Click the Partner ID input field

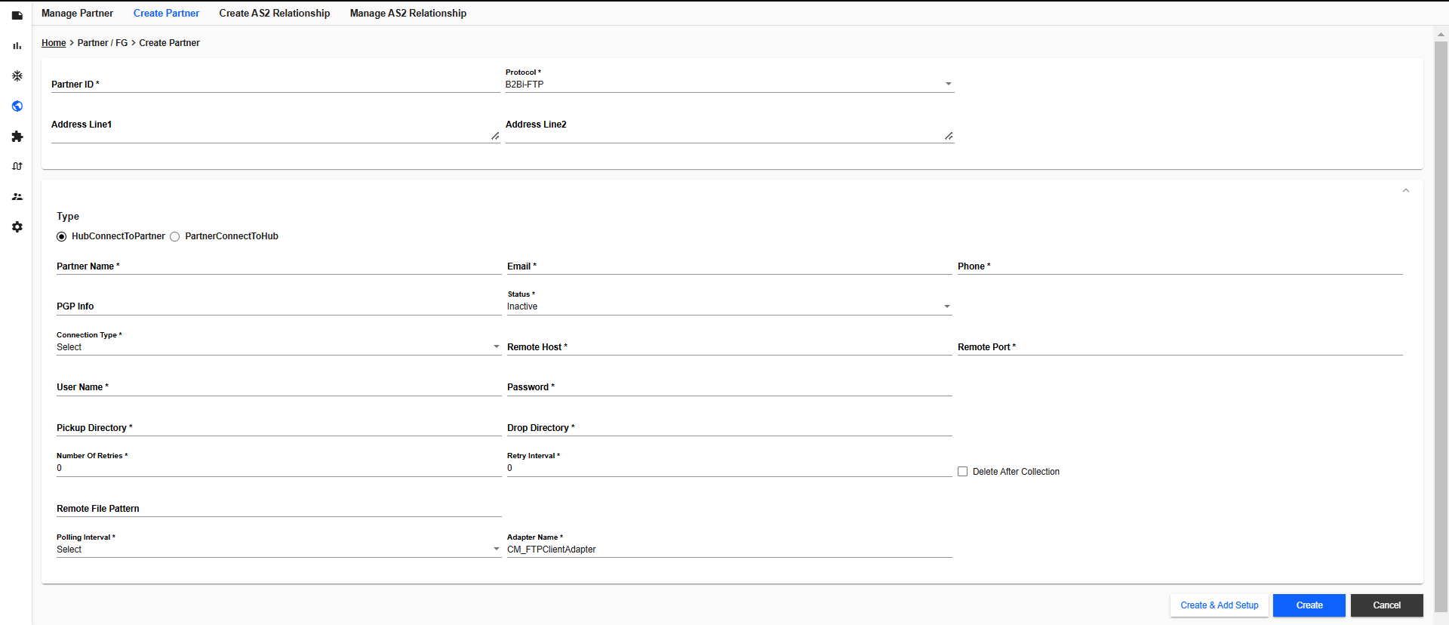coord(275,84)
